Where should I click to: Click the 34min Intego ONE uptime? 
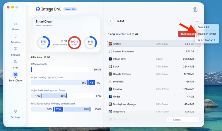click(160, 59)
